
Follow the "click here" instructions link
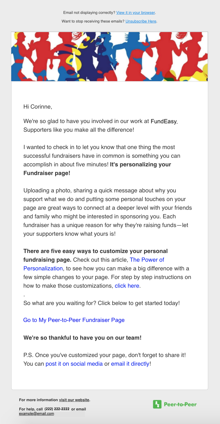127,286
